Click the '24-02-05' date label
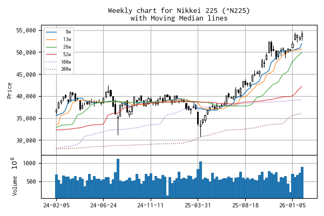Viewport: 324px width, 216px height. point(56,205)
